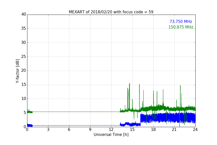
Task: Click the x-axis tick label 3
Action: [48, 130]
